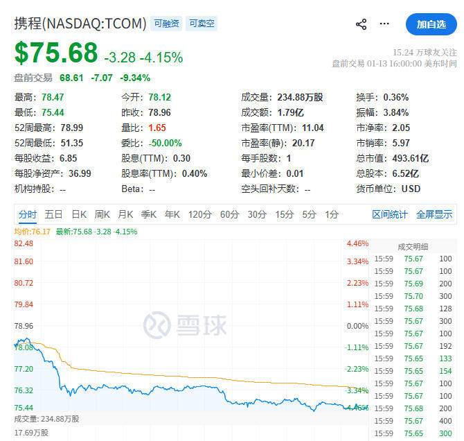Click the 15.24 万球友关注 text
Screen dimensions: 464x441
pyautogui.click(x=425, y=53)
